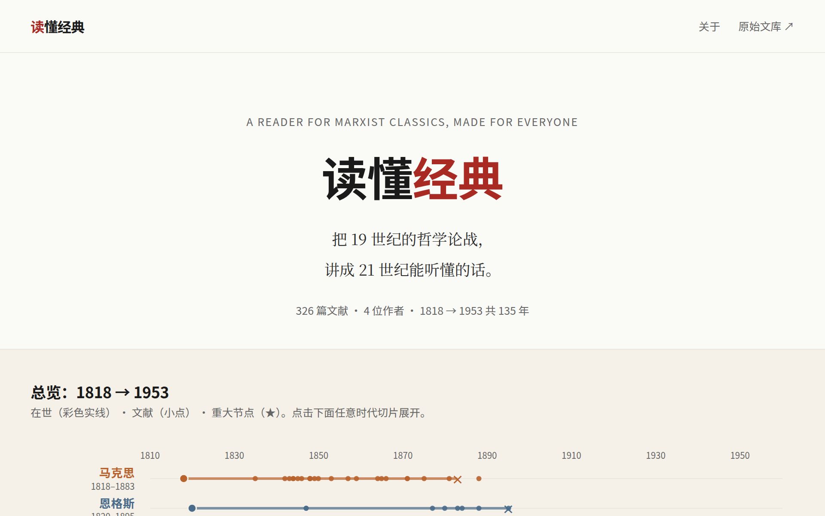This screenshot has width=825, height=516.
Task: Click Engels's document dot near 1880
Action: [x=445, y=508]
